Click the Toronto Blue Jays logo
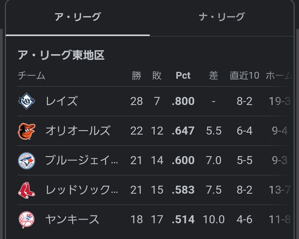The height and width of the screenshot is (239, 299). click(27, 161)
